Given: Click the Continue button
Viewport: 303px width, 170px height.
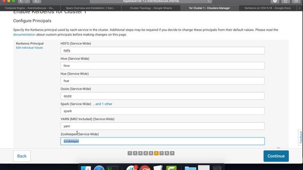Looking at the screenshot, I should click(276, 156).
